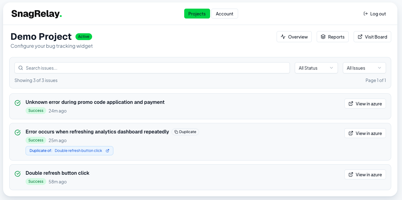Click external icon in Duplicate of chip
Image resolution: width=402 pixels, height=200 pixels.
108,151
